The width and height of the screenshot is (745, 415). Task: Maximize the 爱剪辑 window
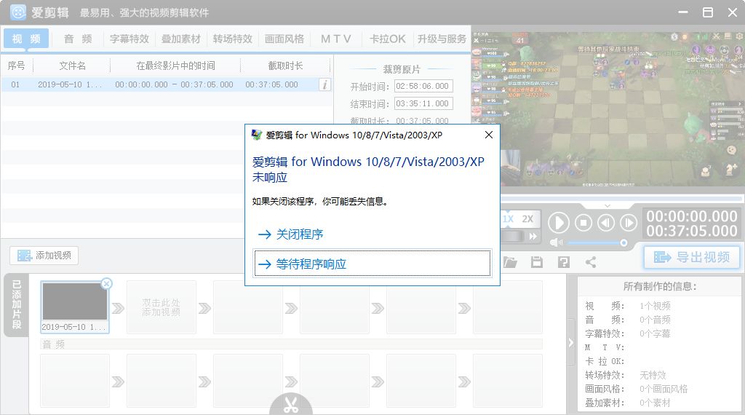pos(708,12)
